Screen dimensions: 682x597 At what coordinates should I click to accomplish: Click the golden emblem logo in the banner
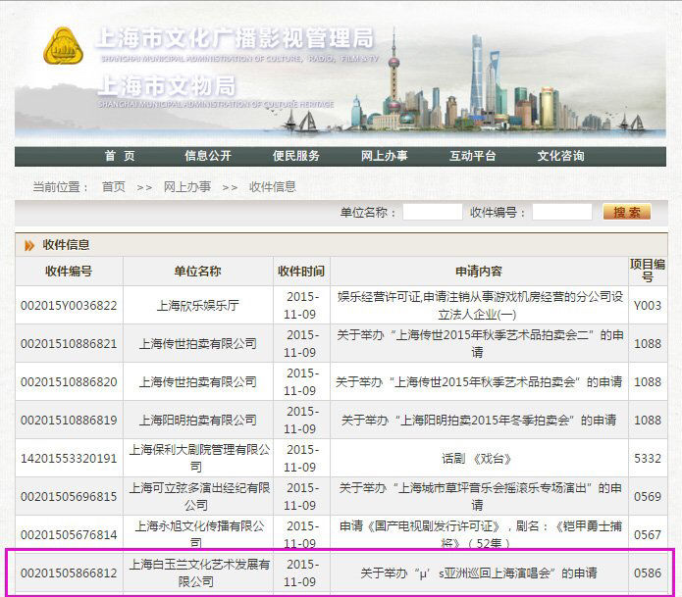[x=63, y=46]
